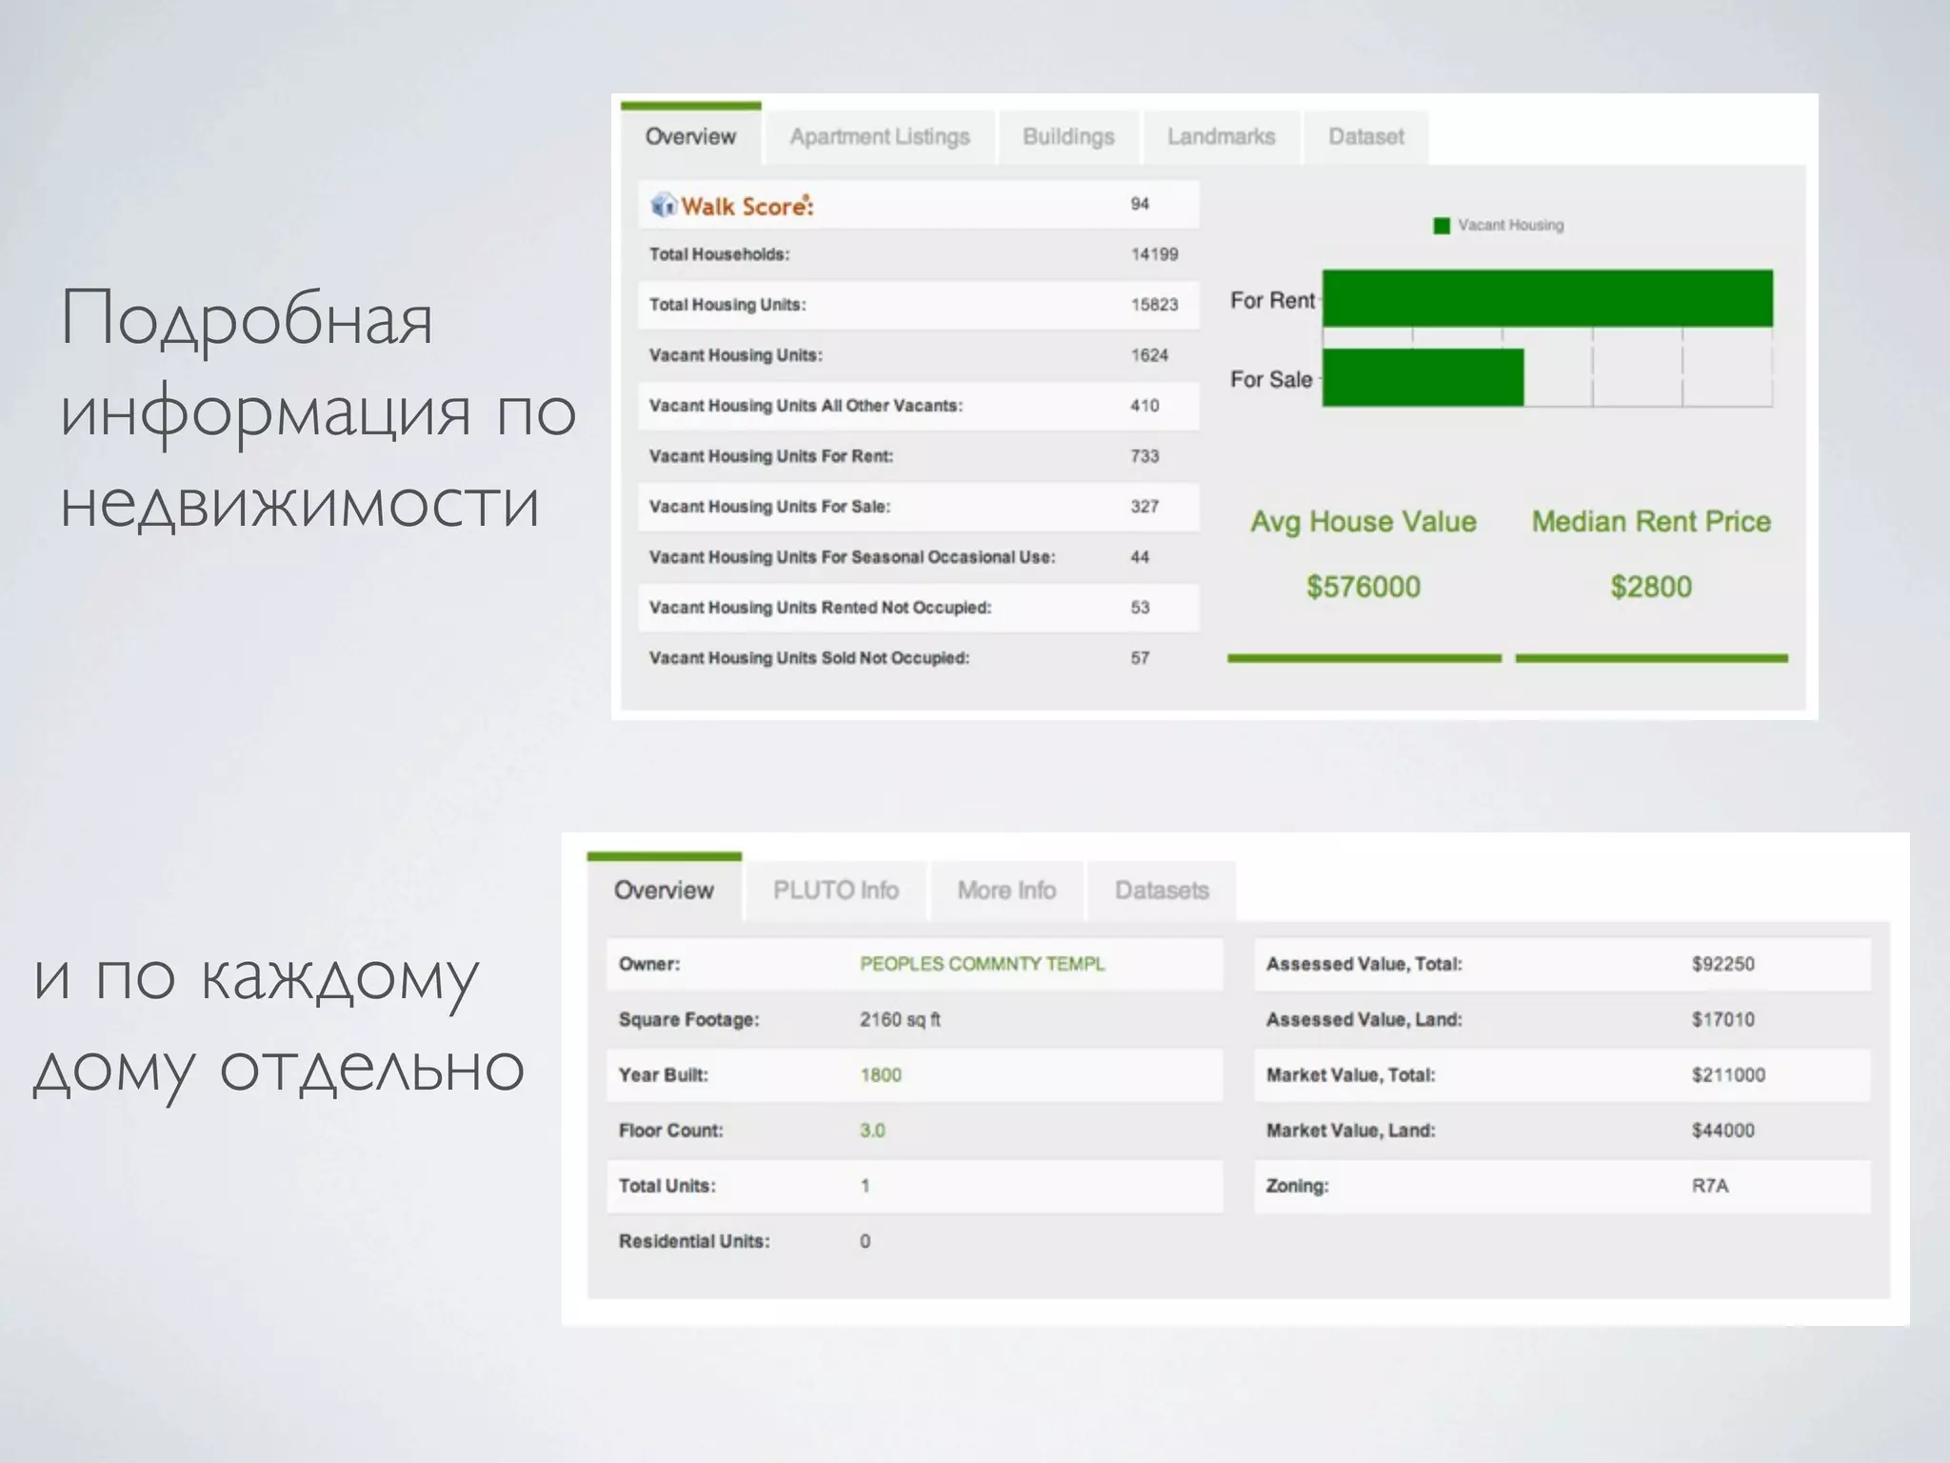Screen dimensions: 1950x1463
Task: Select the upper panel Overview tab
Action: 690,136
